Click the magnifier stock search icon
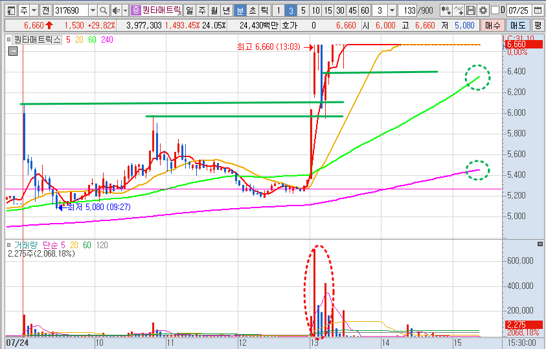Viewport: 546px width, 349px height. [x=103, y=11]
